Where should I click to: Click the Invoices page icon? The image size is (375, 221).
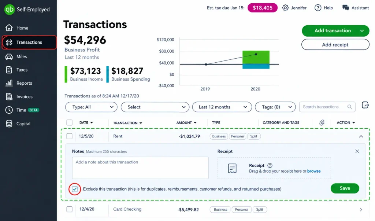click(9, 96)
